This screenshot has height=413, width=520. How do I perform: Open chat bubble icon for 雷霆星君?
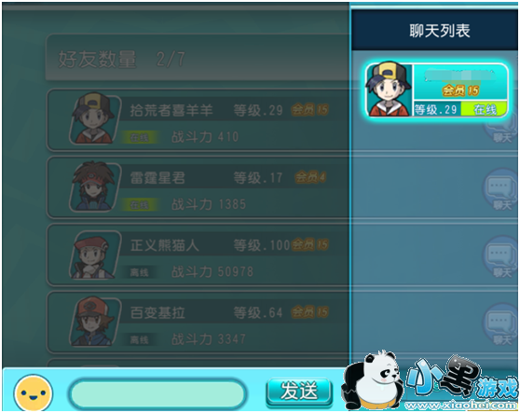coord(500,190)
